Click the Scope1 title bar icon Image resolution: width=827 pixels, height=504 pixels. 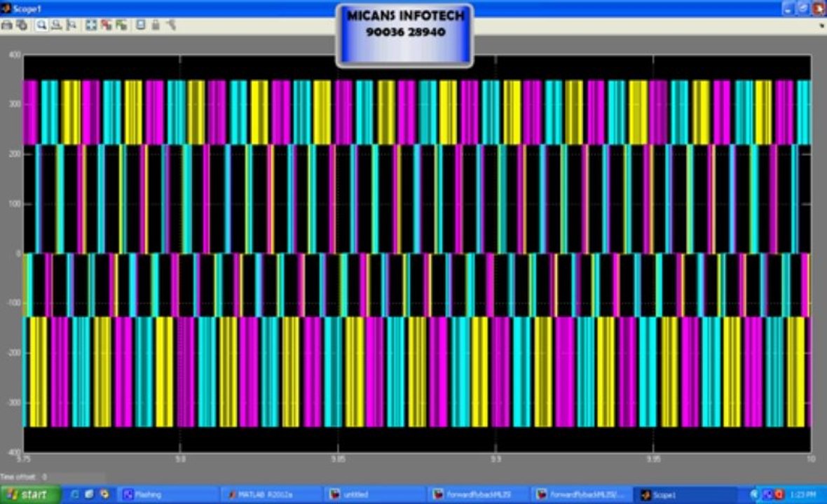[x=6, y=8]
